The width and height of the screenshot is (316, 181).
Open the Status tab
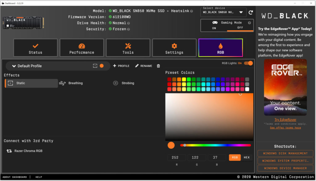pos(35,48)
